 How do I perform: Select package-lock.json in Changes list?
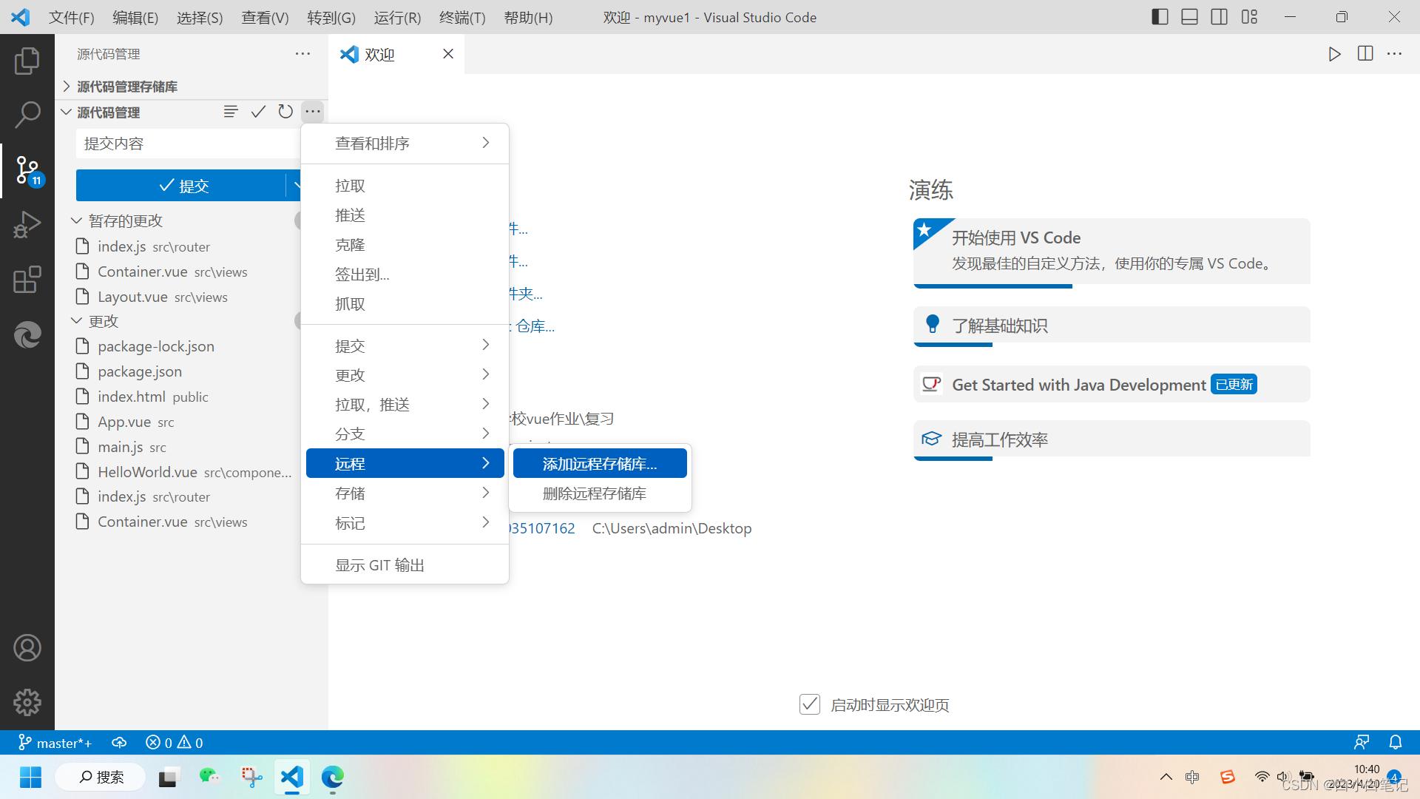[x=156, y=346]
